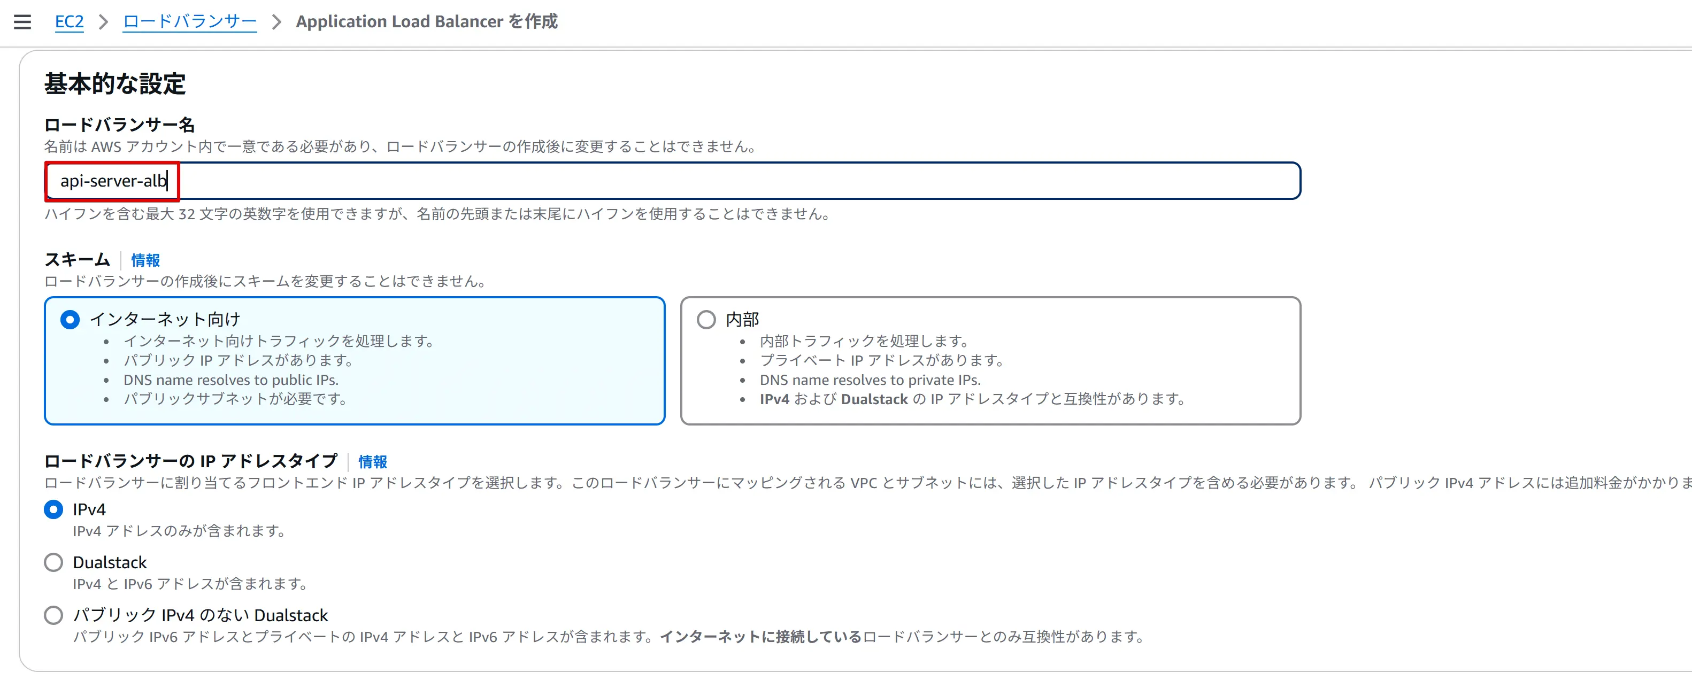Open 情報 link beside IP アドレスタイプ heading

[372, 461]
